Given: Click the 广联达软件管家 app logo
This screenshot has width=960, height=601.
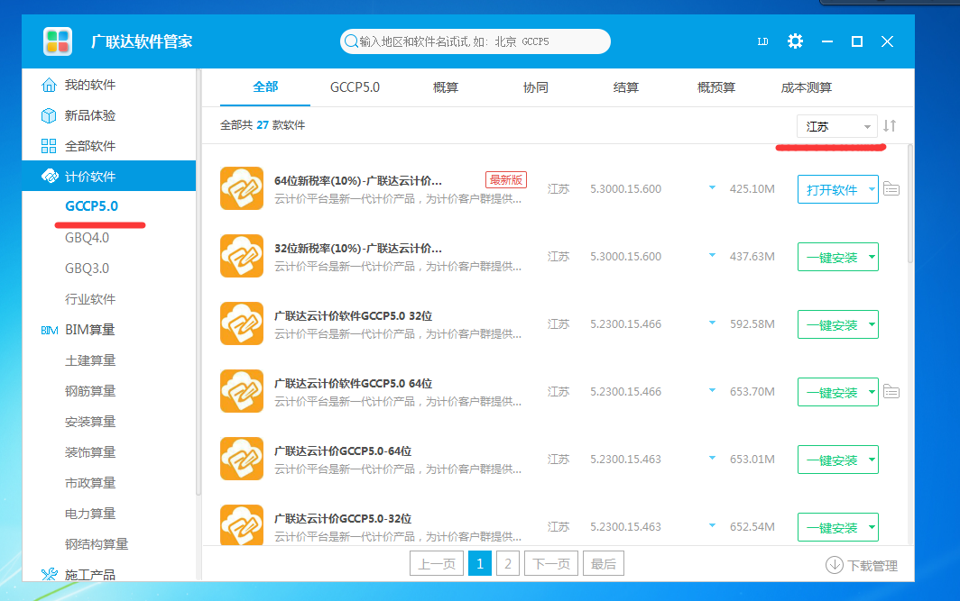Looking at the screenshot, I should pos(58,41).
